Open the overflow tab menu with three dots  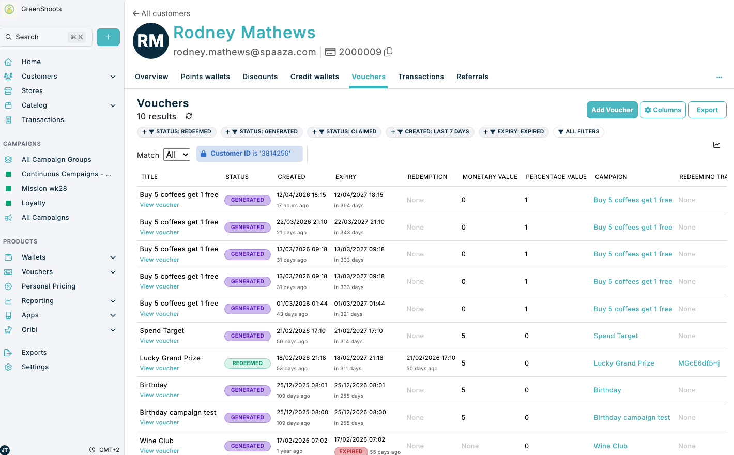719,77
